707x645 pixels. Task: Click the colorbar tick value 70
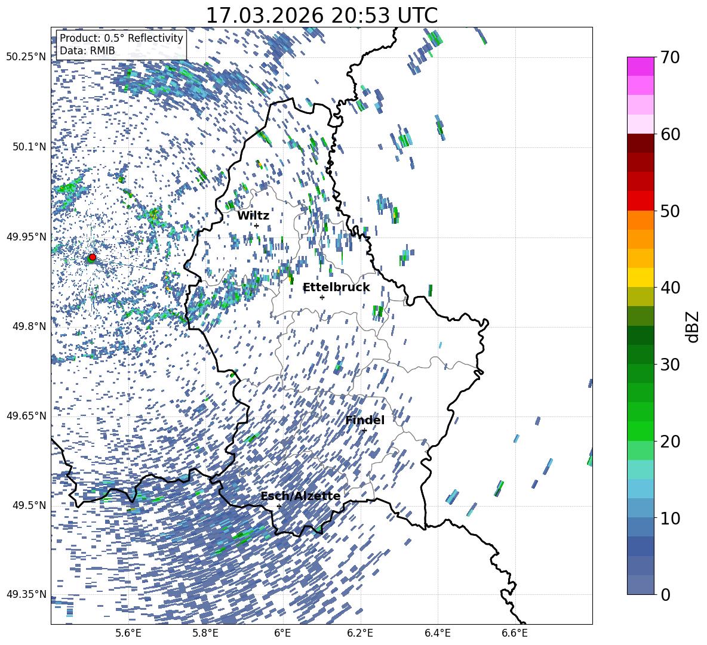670,57
